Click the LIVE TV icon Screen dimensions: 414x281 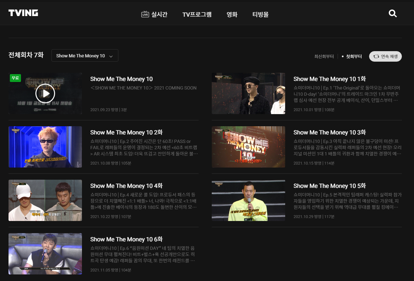pos(145,14)
